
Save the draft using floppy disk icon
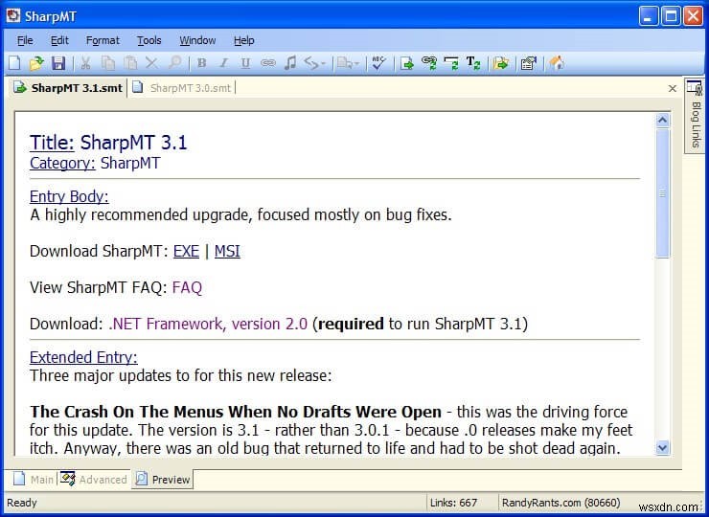point(58,63)
